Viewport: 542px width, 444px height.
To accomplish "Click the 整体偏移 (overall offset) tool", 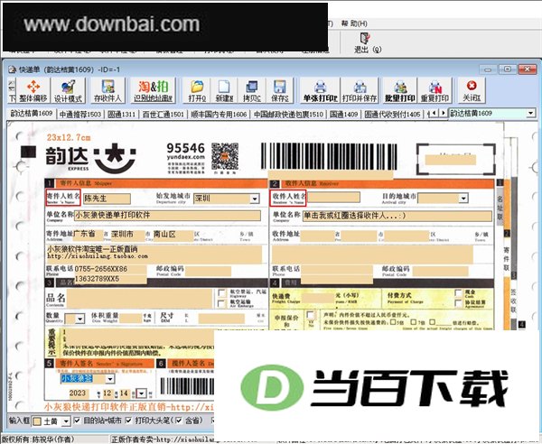I will pos(33,90).
